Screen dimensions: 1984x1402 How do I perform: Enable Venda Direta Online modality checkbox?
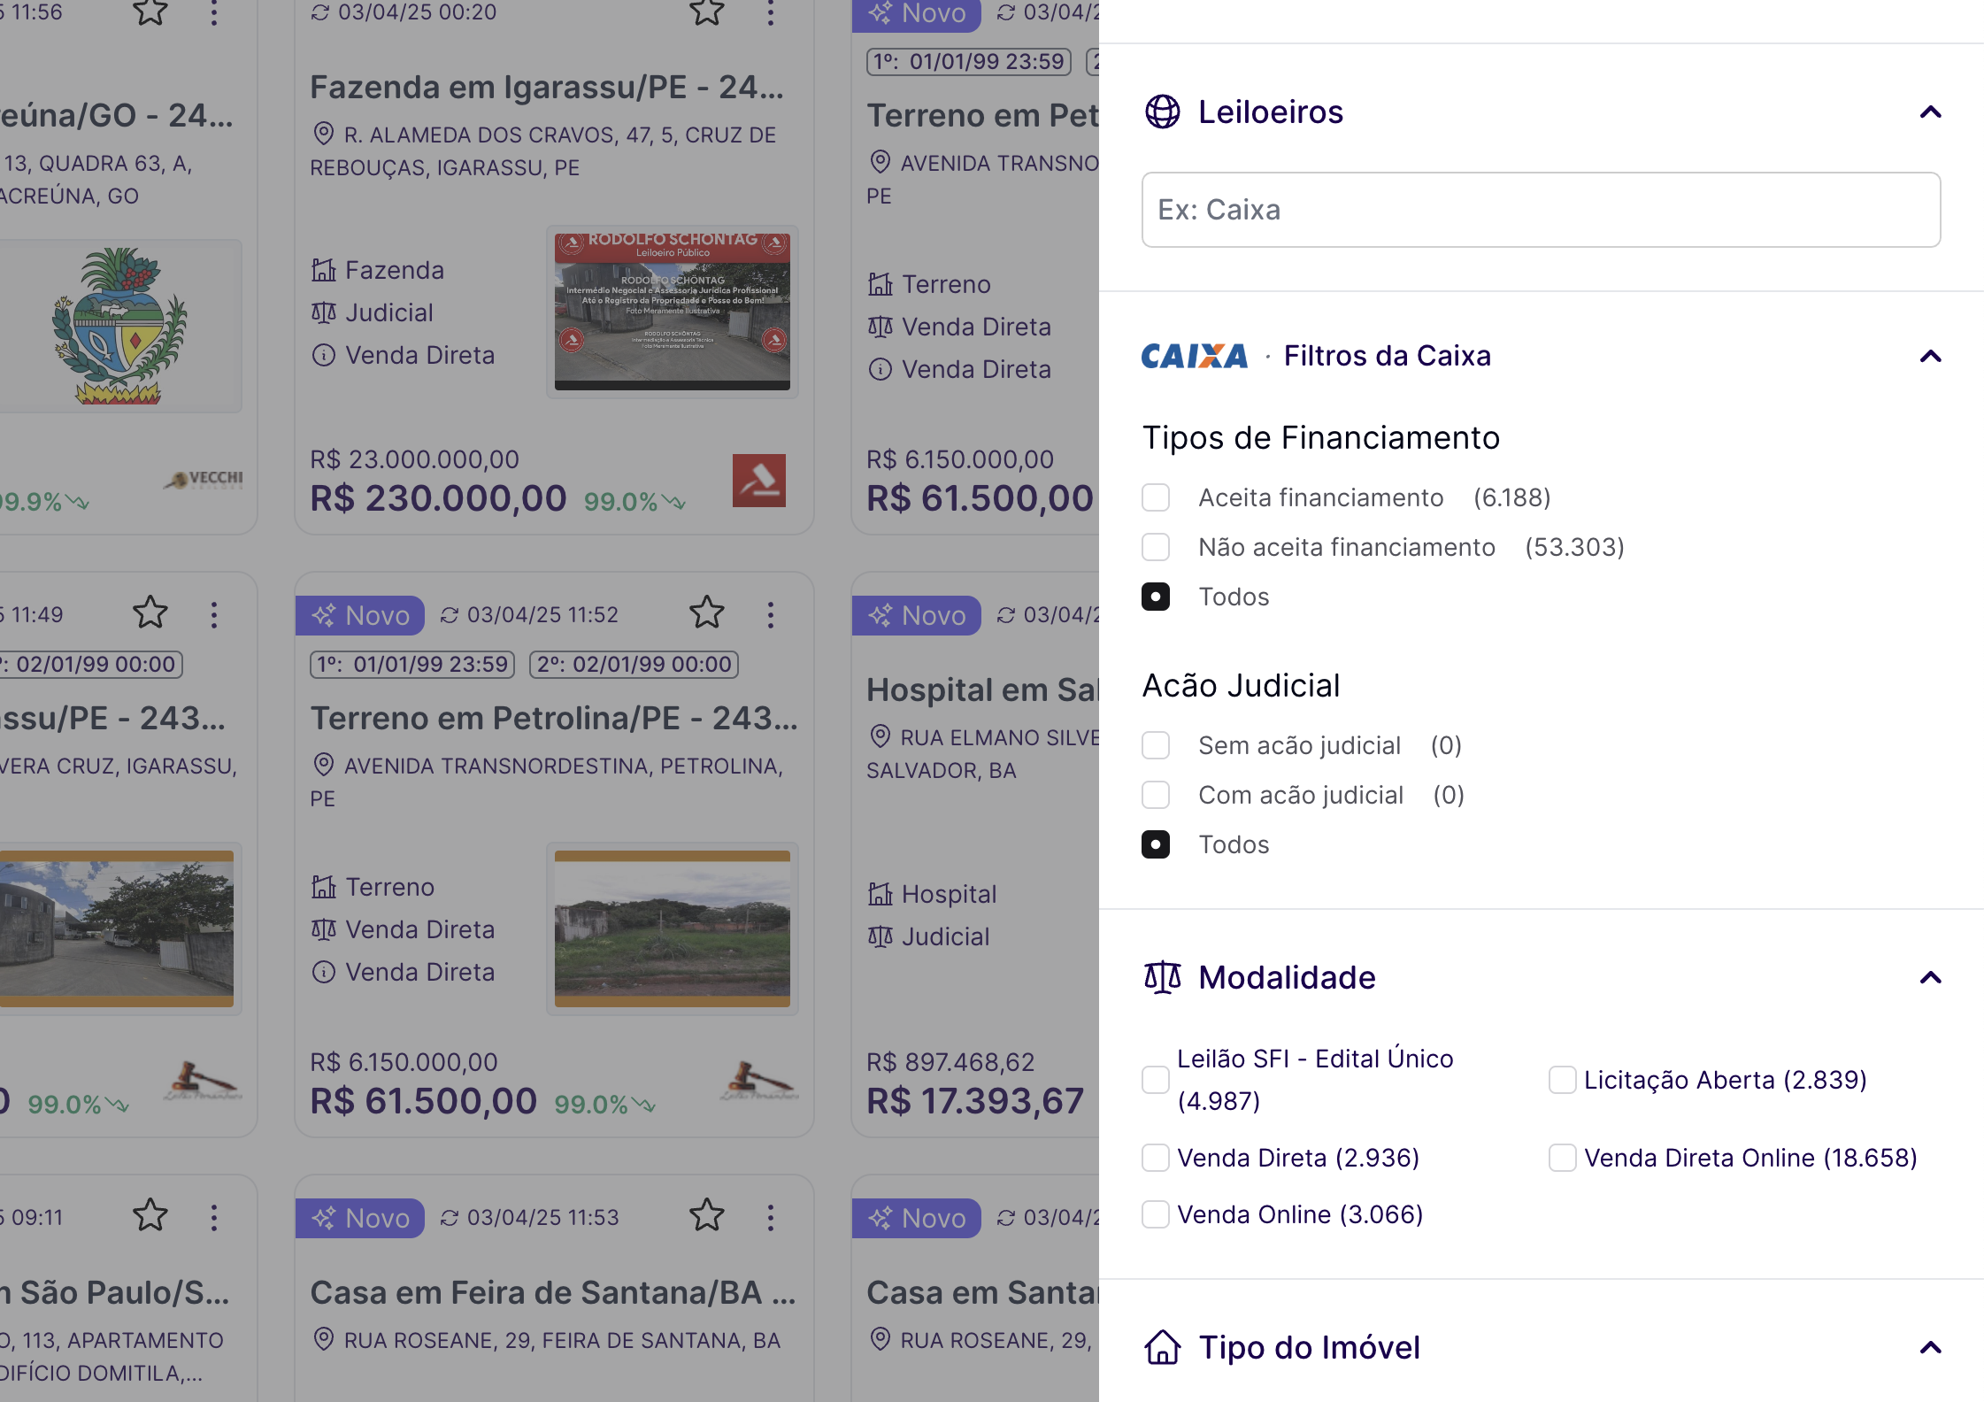1562,1158
